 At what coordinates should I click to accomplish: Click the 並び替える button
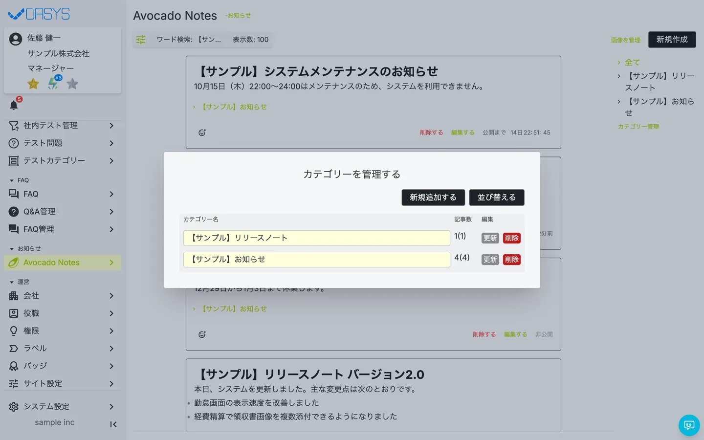coord(497,198)
